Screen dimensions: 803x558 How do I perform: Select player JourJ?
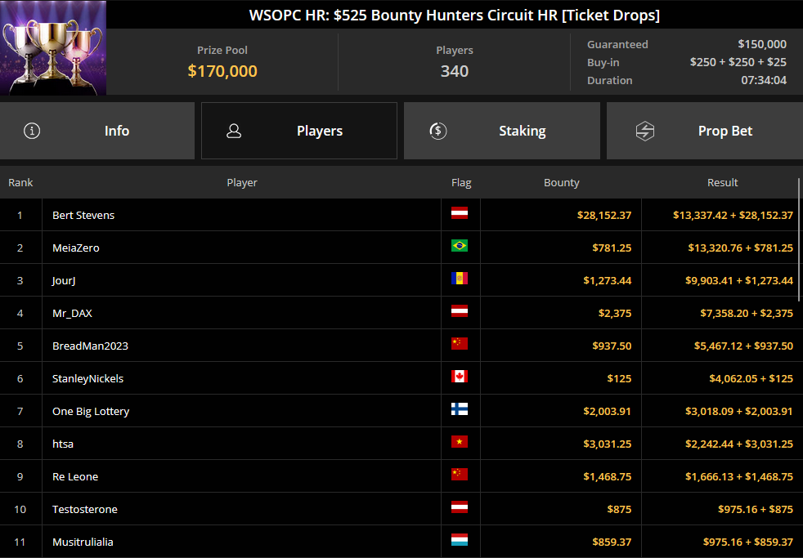[64, 281]
